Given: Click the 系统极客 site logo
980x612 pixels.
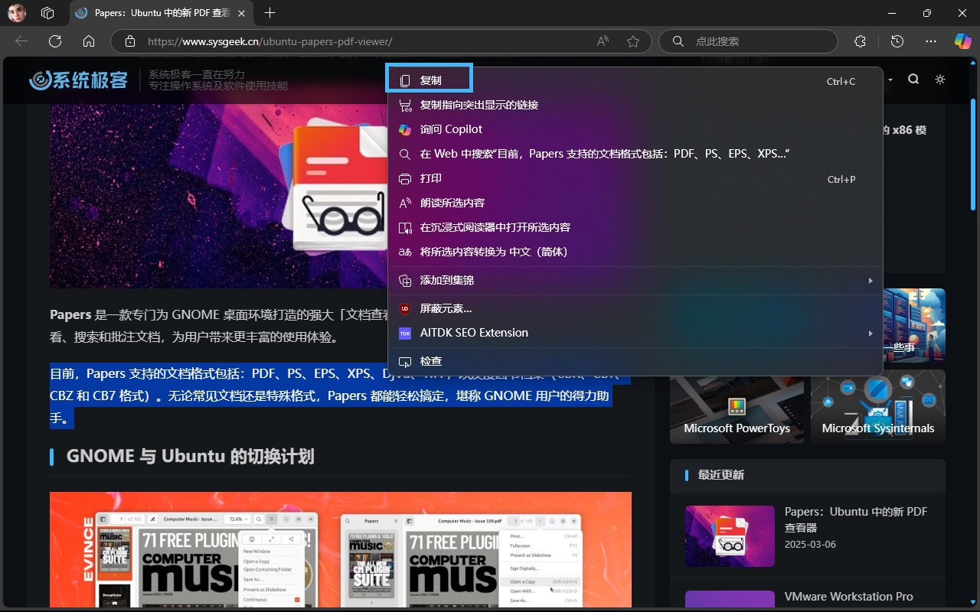Looking at the screenshot, I should click(78, 80).
